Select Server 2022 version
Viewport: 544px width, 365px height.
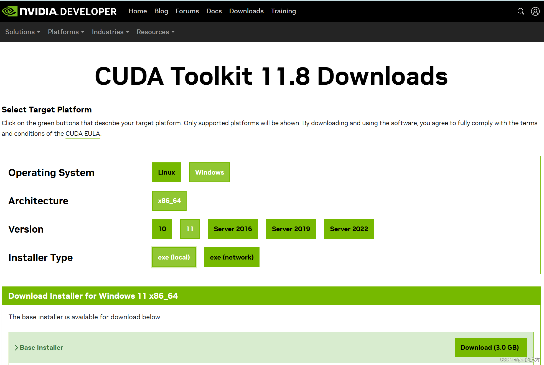coord(349,229)
